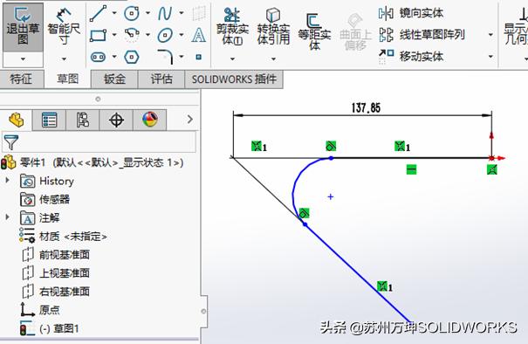Select the Corner Rectangle tool
Screen dimensions: 528x344
coord(98,35)
